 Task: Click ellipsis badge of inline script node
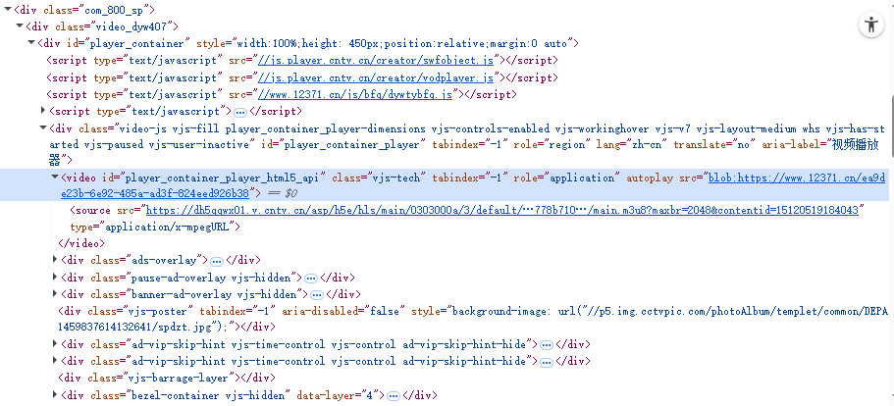[x=240, y=112]
